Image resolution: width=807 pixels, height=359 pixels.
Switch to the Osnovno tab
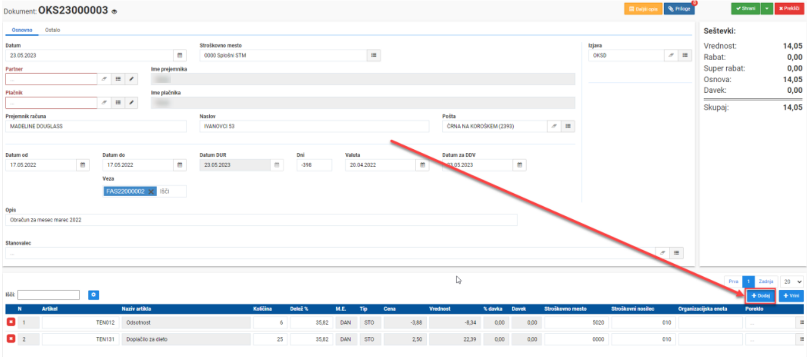22,30
